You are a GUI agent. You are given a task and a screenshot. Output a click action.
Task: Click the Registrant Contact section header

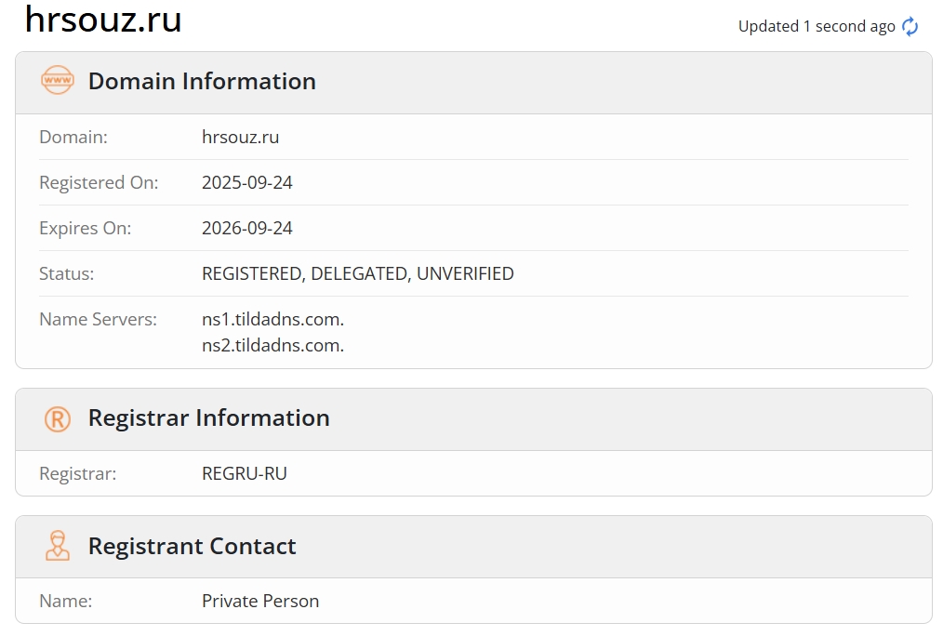point(192,546)
